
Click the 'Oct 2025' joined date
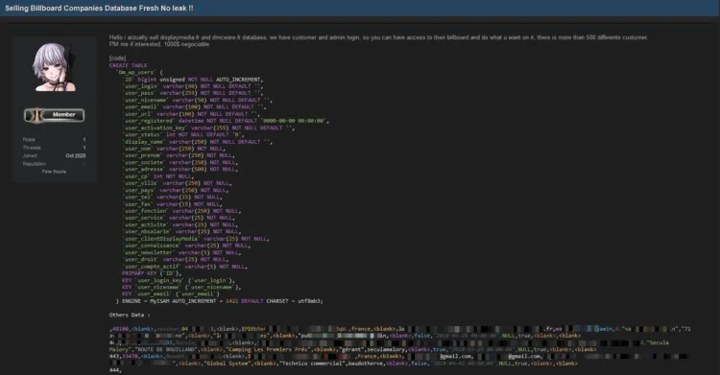pyautogui.click(x=75, y=155)
